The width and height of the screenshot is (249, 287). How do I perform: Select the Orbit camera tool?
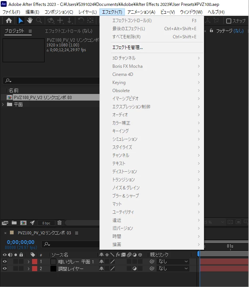click(51, 21)
